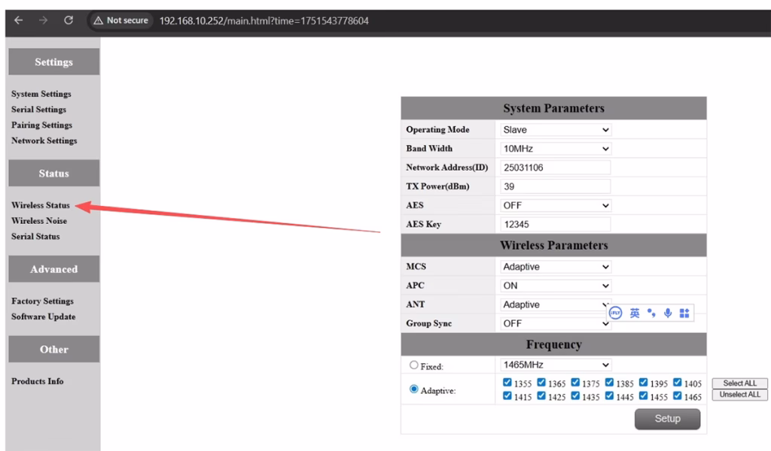Click the TX Power input field
This screenshot has width=771, height=451.
point(555,186)
